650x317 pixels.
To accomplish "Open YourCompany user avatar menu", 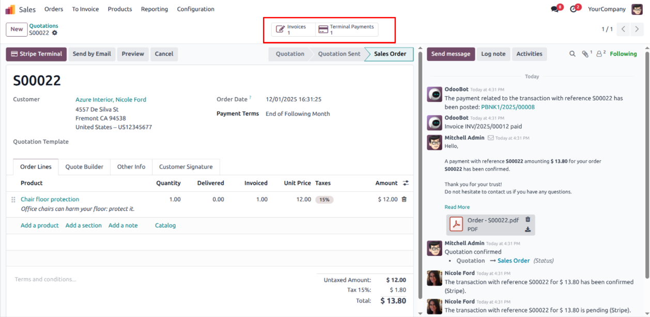I will 637,9.
